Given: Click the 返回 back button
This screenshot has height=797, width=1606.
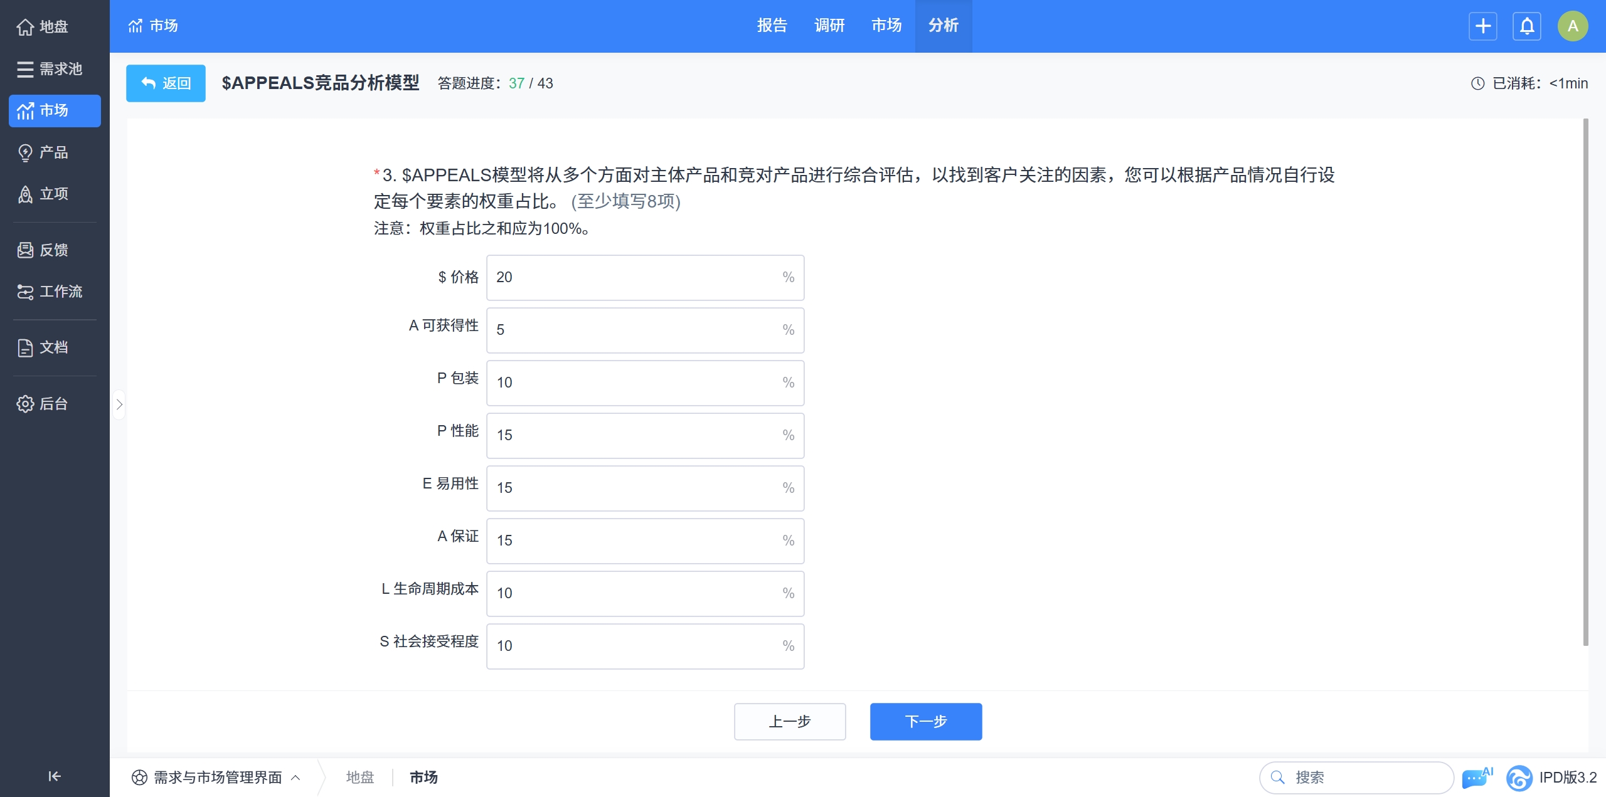Looking at the screenshot, I should 166,83.
